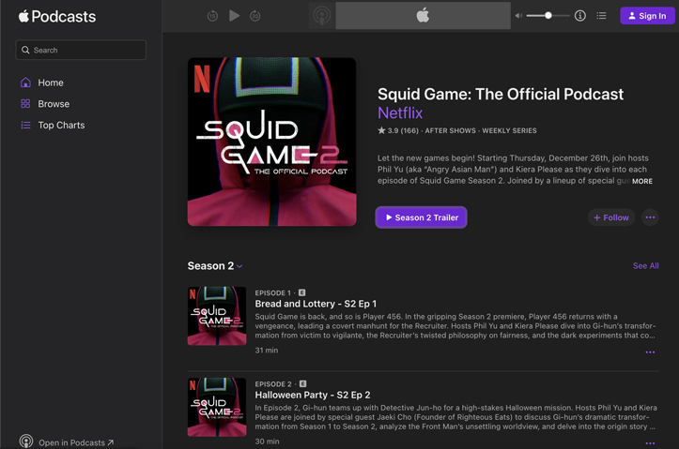Click the Search input field

point(81,50)
